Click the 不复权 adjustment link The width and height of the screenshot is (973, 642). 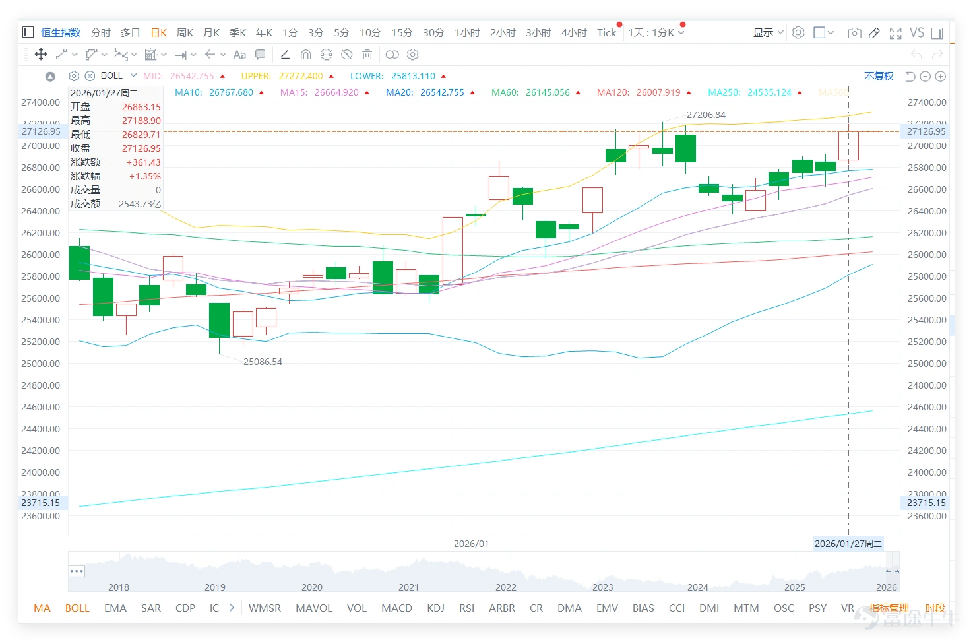pos(879,77)
